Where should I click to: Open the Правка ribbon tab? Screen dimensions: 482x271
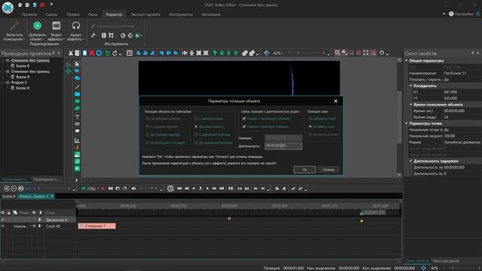click(73, 14)
